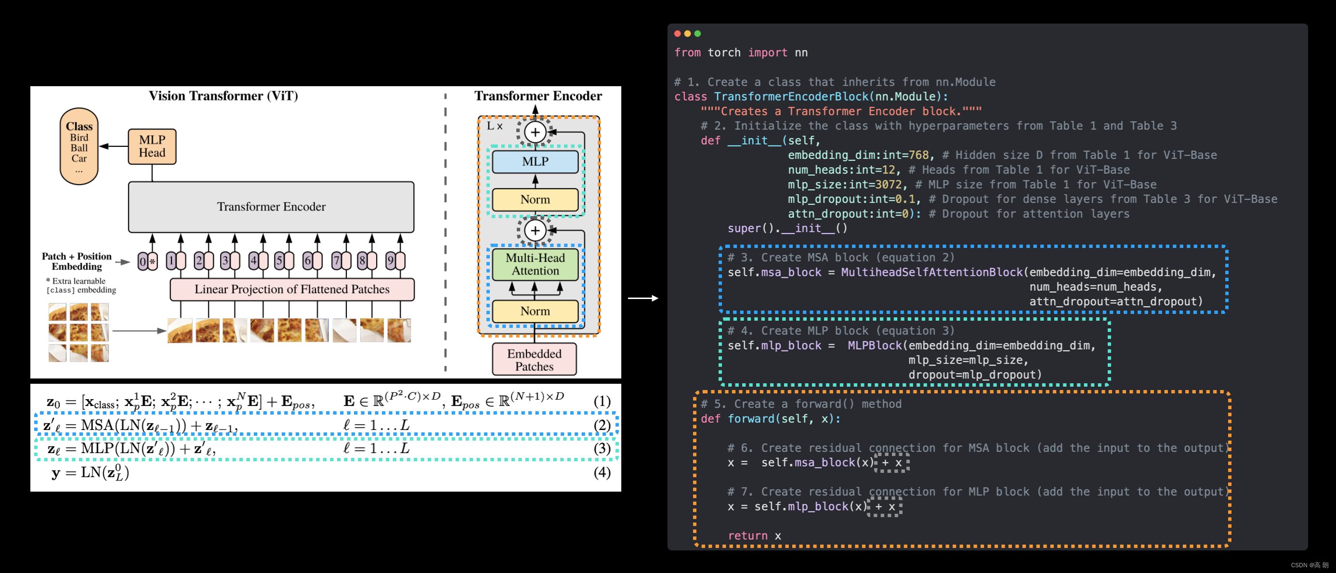The width and height of the screenshot is (1336, 573).
Task: Click the Linear Projection of Flattened Patches bar
Action: pyautogui.click(x=292, y=289)
